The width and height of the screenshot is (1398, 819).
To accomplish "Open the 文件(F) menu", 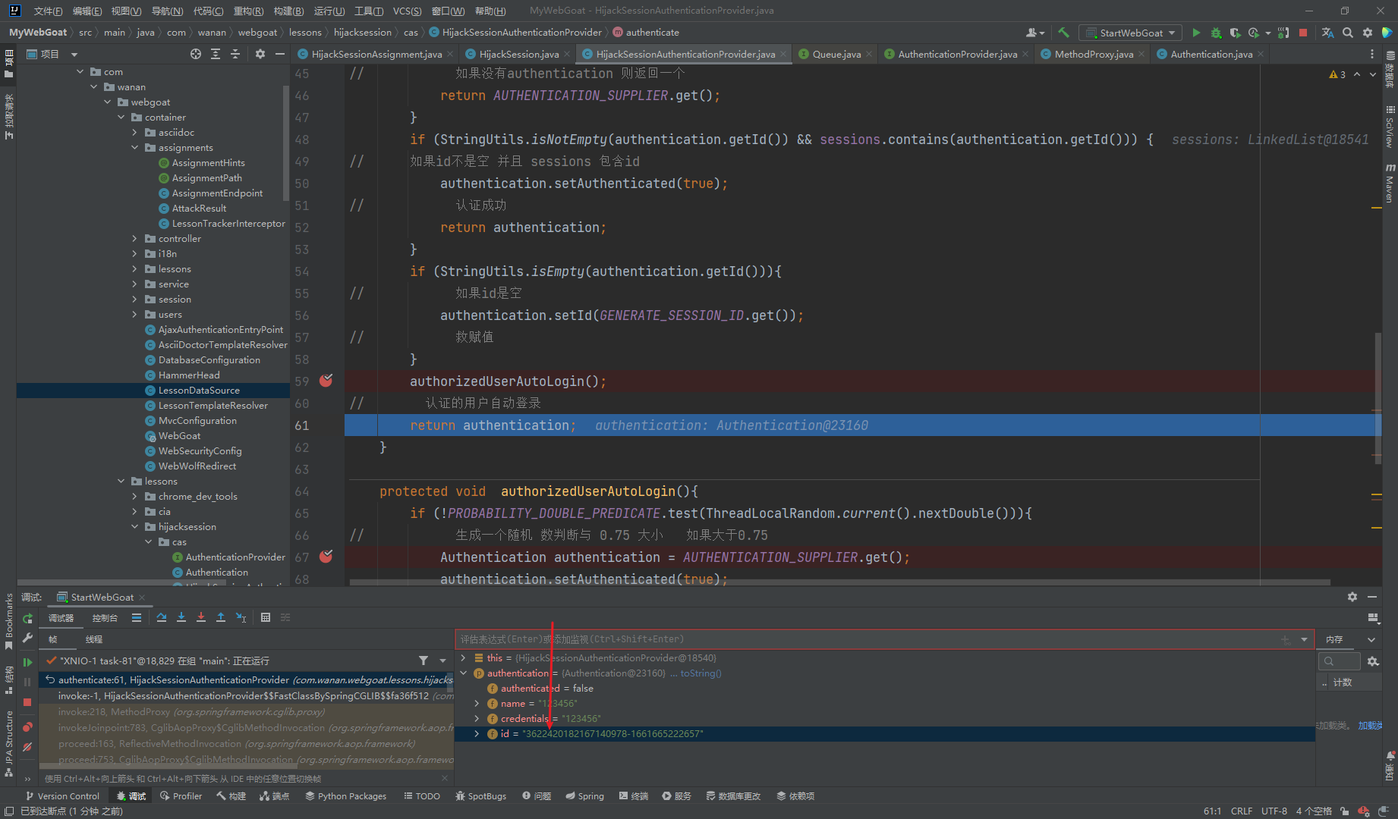I will click(48, 11).
